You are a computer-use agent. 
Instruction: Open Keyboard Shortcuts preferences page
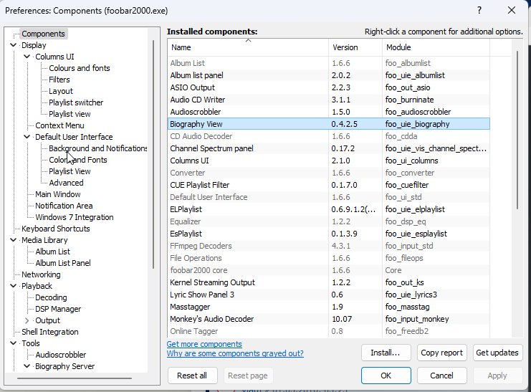pos(55,229)
